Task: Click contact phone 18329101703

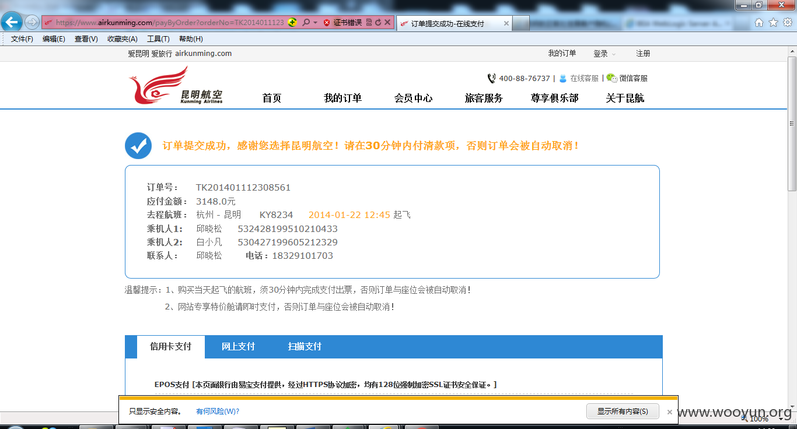Action: [303, 256]
